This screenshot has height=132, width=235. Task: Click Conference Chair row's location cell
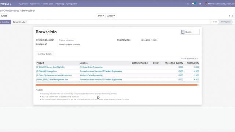coord(91,76)
